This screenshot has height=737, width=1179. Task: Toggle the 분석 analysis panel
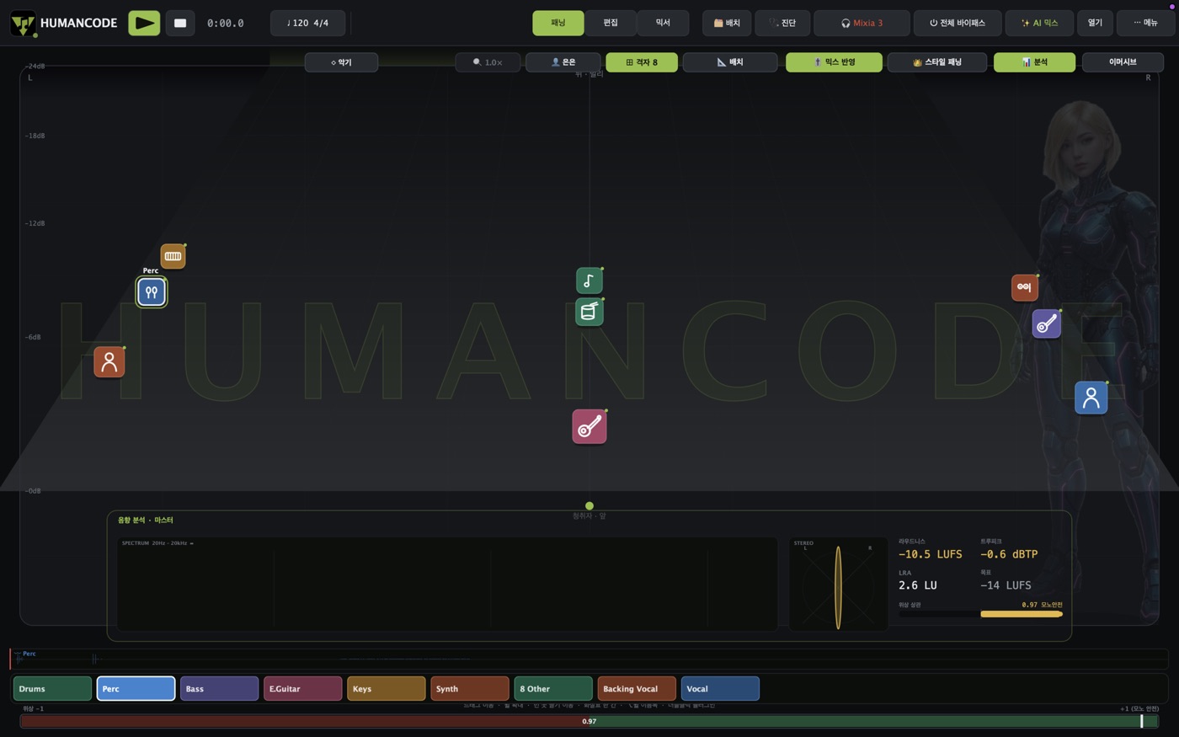(x=1034, y=62)
